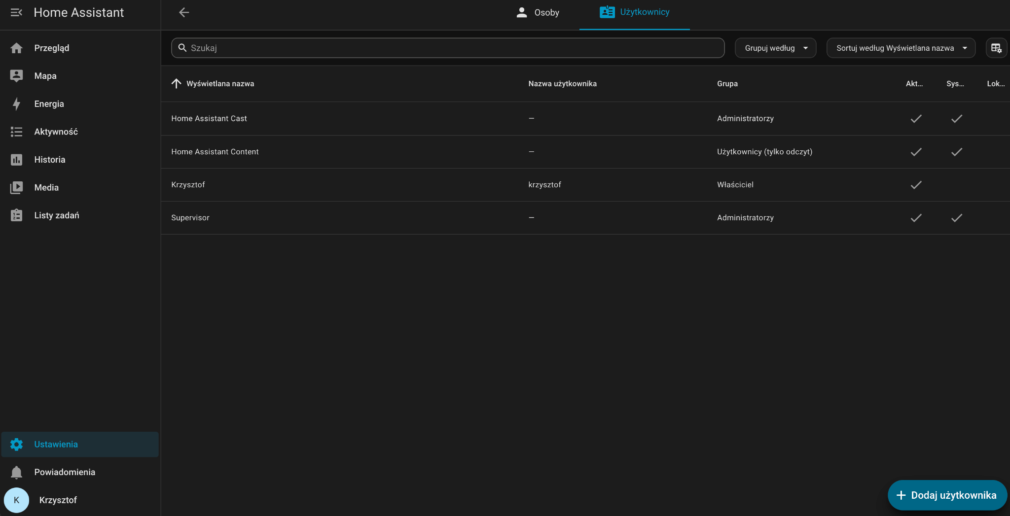
Task: Go back with the arrow icon
Action: (x=184, y=12)
